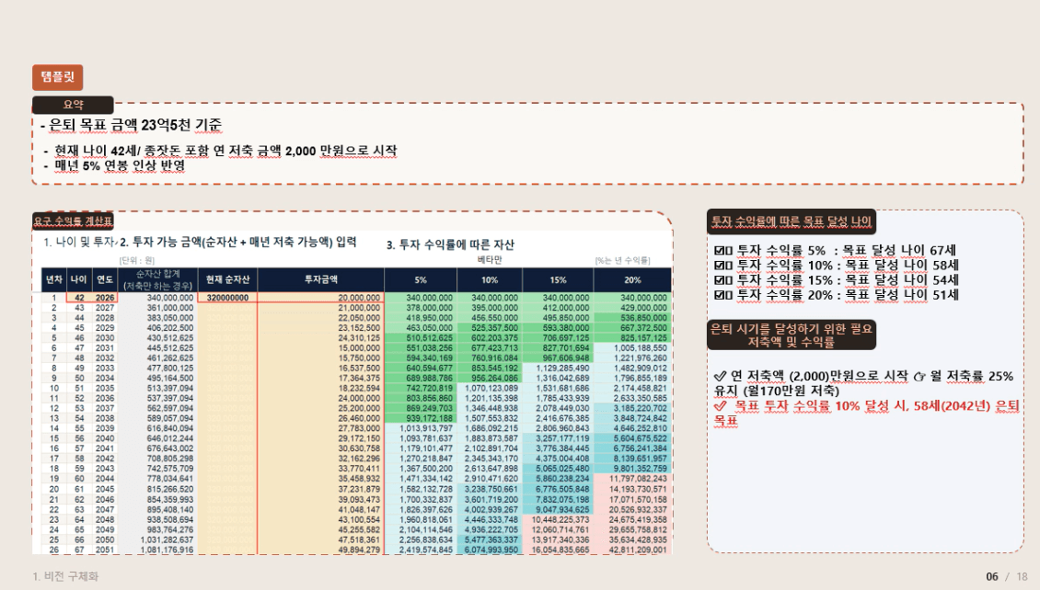This screenshot has width=1040, height=590.
Task: Click the 20,000,000 투자금액 cell
Action: point(321,298)
